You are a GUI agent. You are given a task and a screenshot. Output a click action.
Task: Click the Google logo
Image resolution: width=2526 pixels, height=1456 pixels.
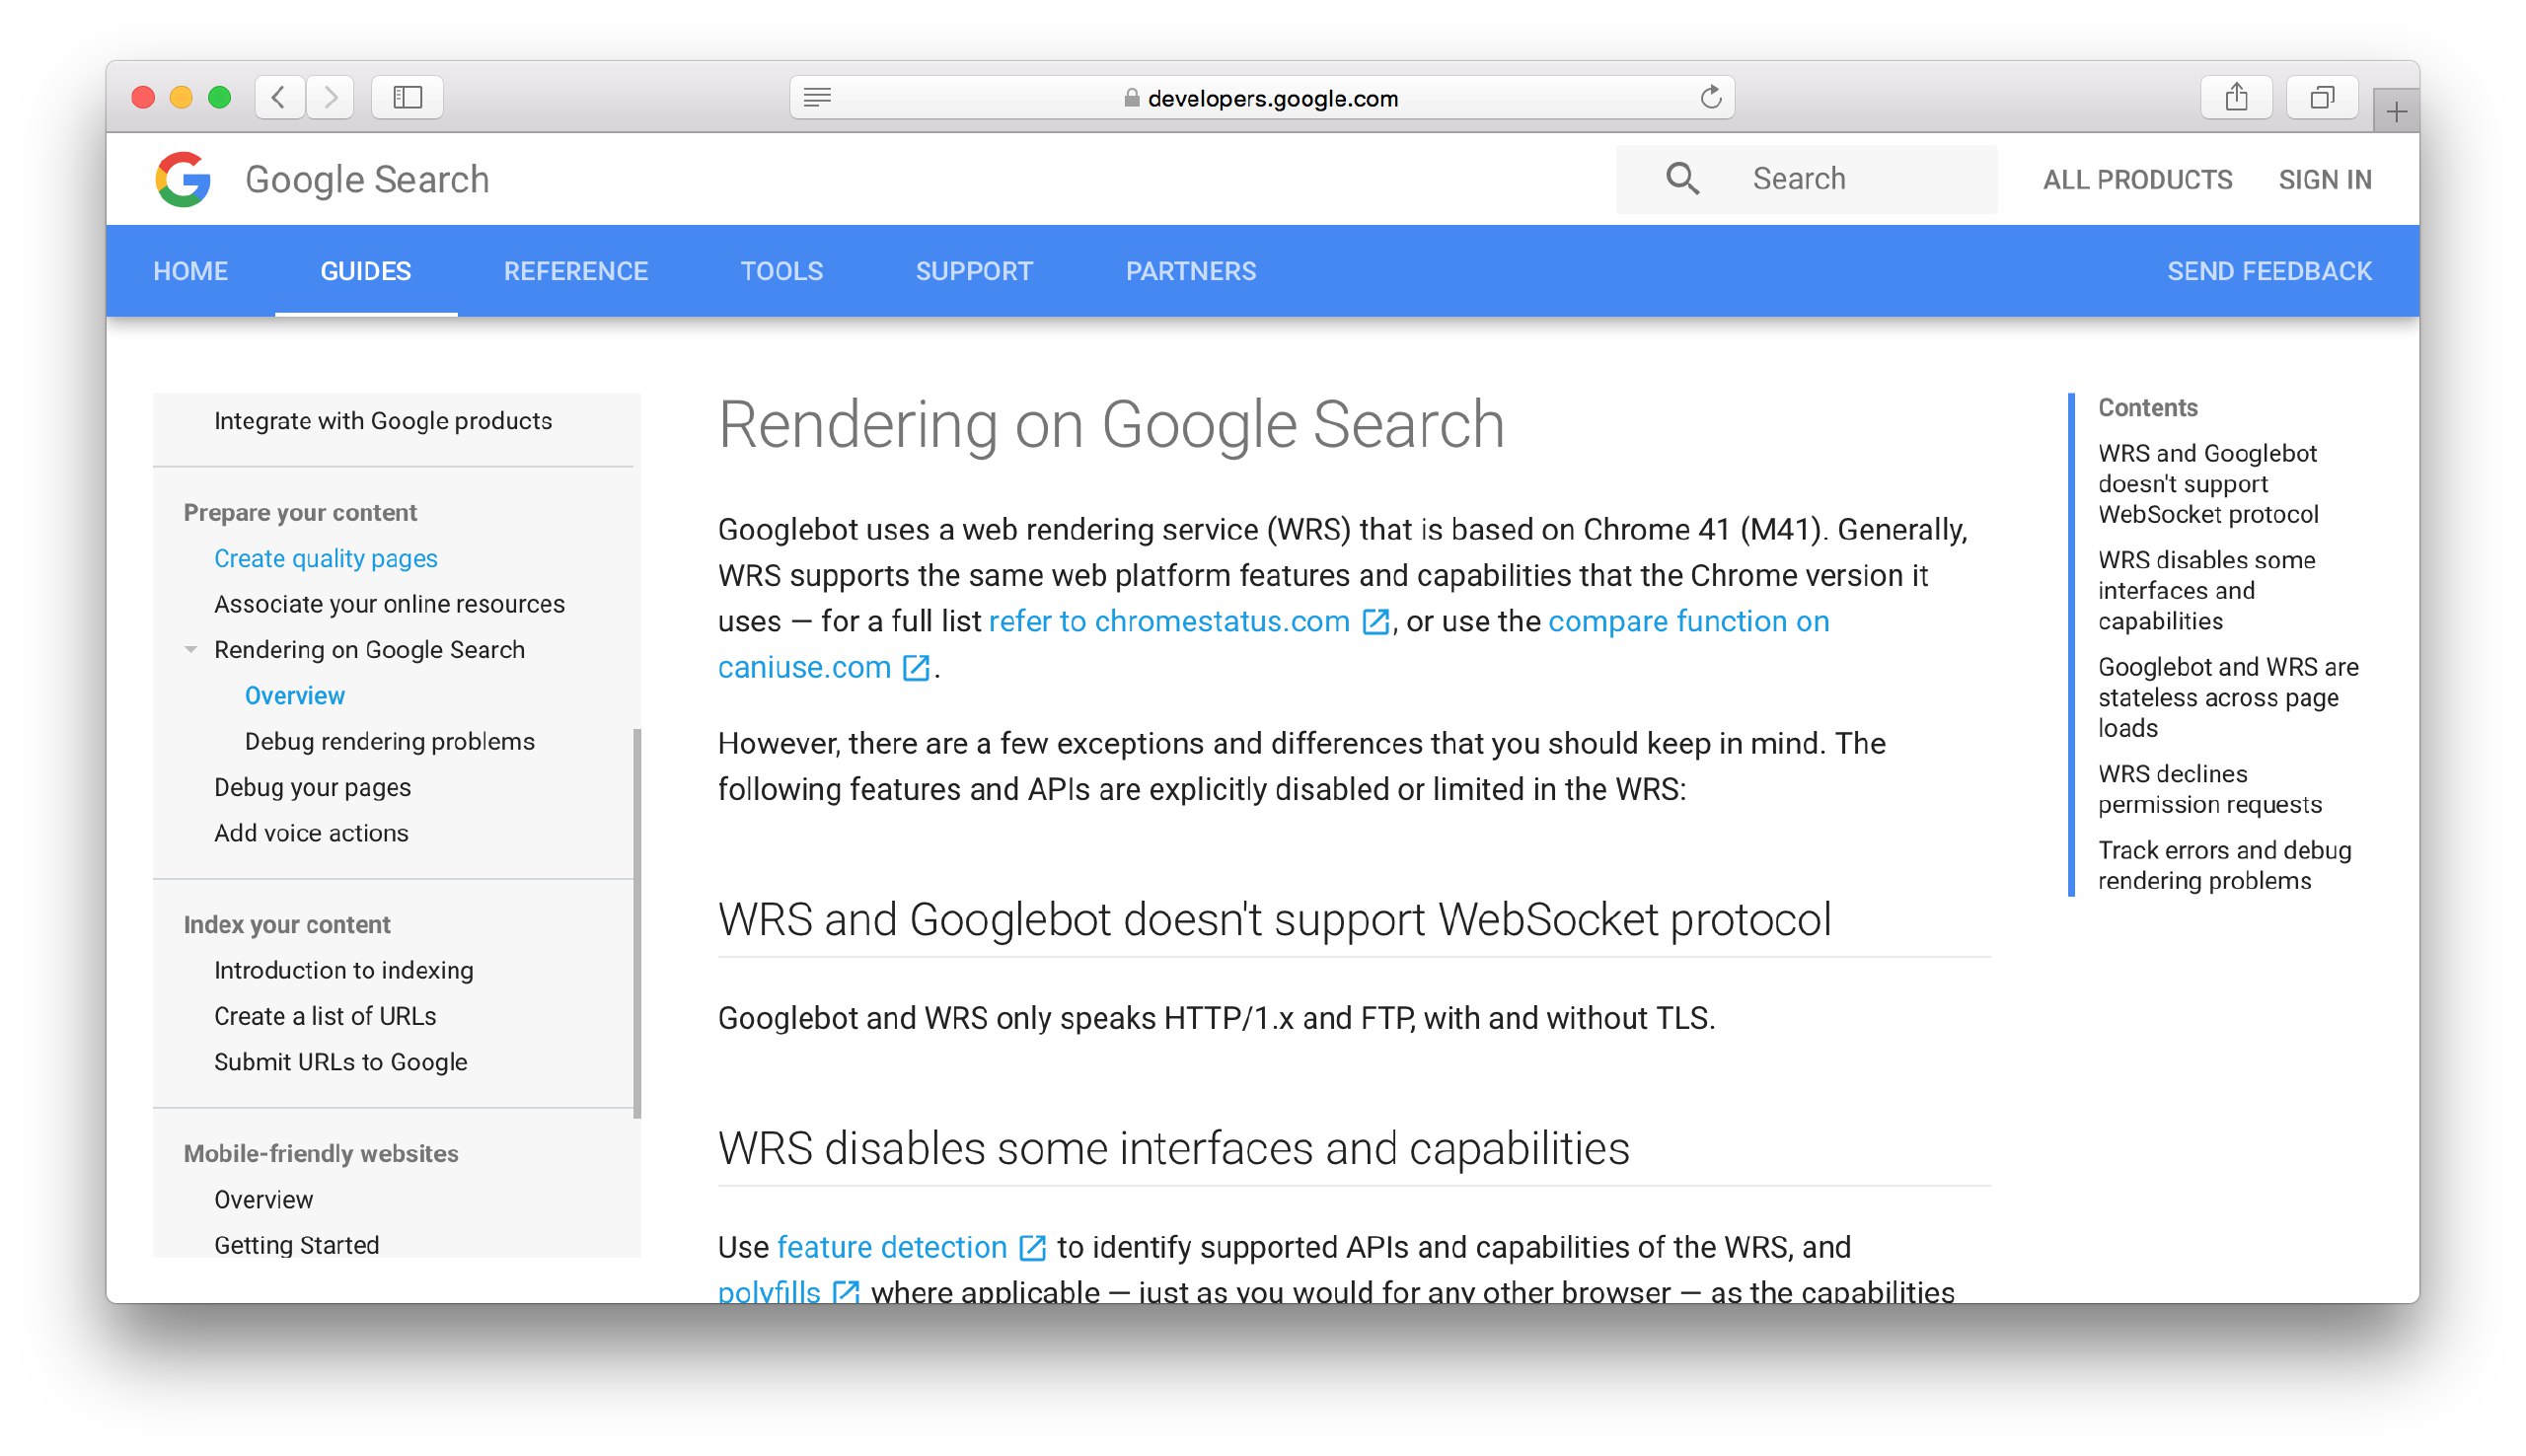point(183,179)
